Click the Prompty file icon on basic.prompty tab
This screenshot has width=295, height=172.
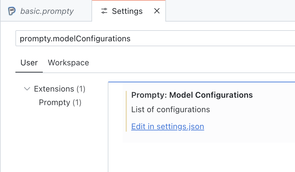coord(12,11)
